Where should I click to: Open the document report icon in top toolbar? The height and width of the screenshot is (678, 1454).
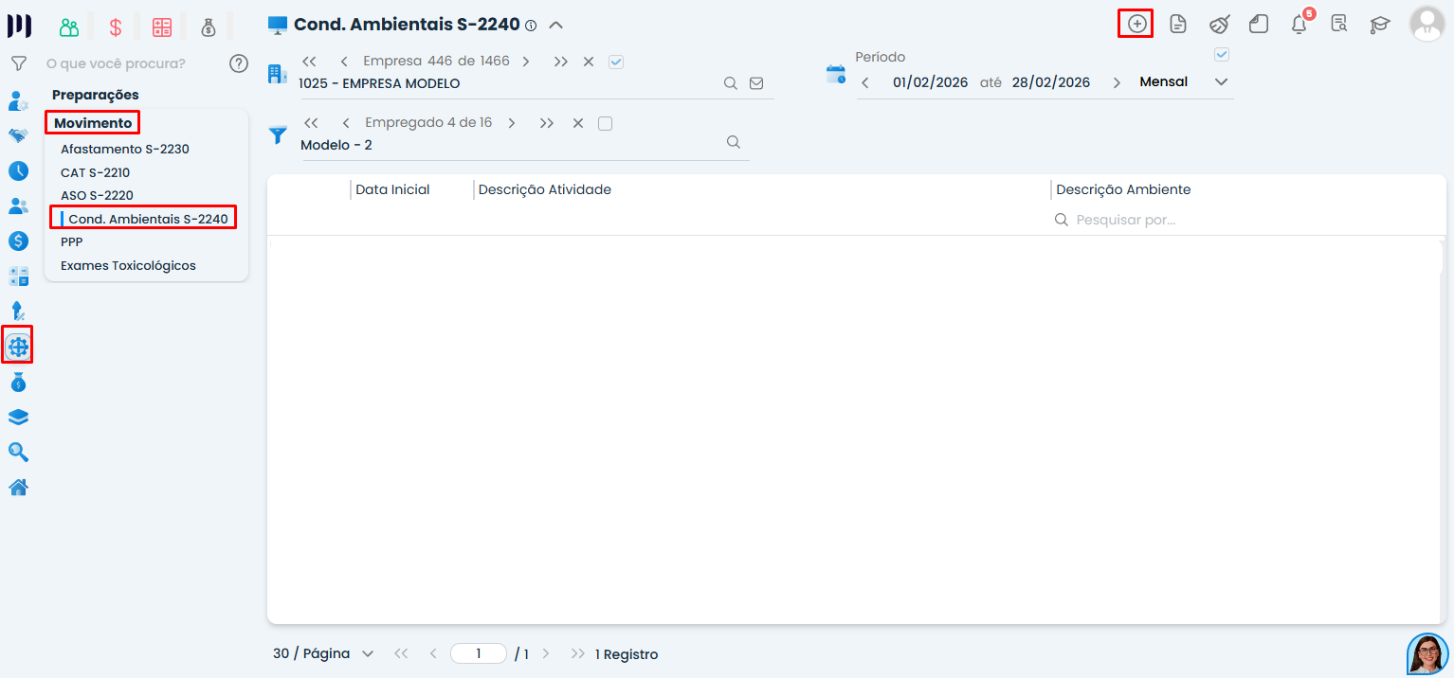pos(1178,24)
